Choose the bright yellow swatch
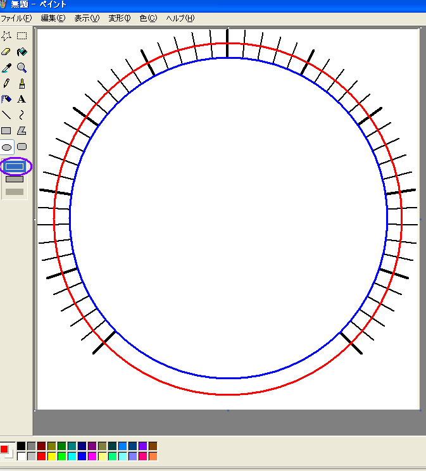The width and height of the screenshot is (426, 471). [52, 456]
